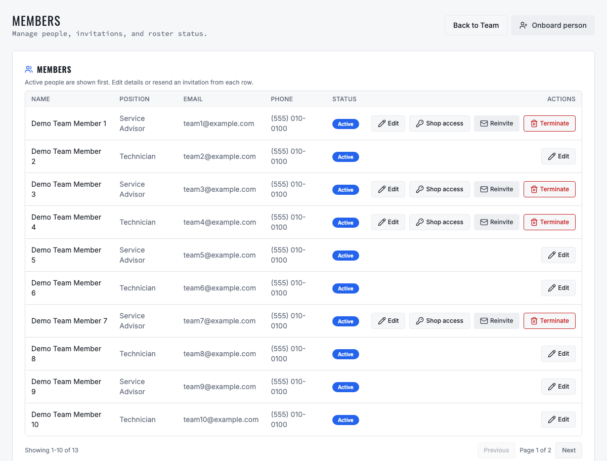The image size is (607, 461).
Task: Edit Demo Team Member 8
Action: pos(558,354)
